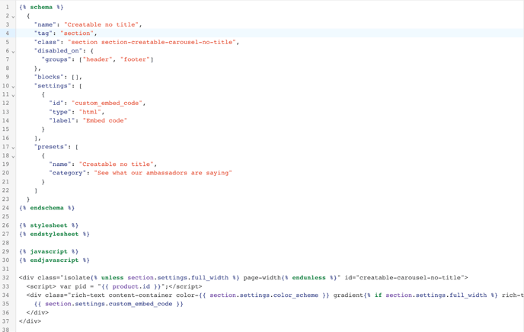Screen dimensions: 524x332
Task: Click the javascript tag on line 29
Action: pos(49,251)
